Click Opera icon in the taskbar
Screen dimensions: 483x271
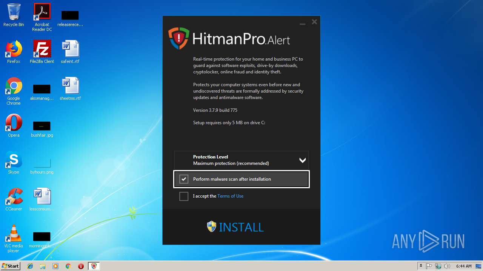click(81, 266)
